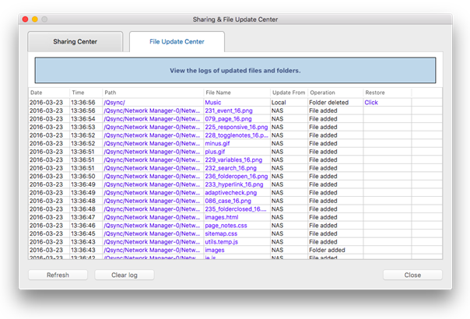Open the /Qsync/ path link
Viewport: 470px width, 319px height.
click(x=114, y=103)
